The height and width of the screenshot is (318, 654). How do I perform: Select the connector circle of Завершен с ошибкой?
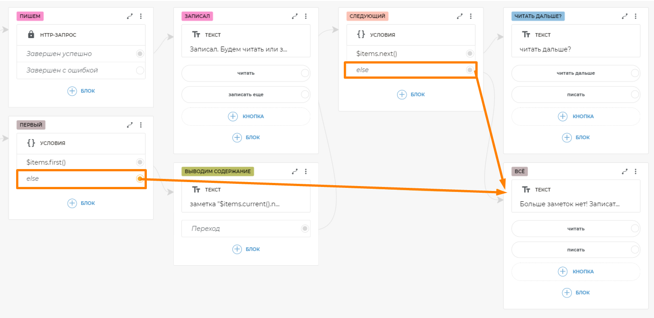(140, 70)
